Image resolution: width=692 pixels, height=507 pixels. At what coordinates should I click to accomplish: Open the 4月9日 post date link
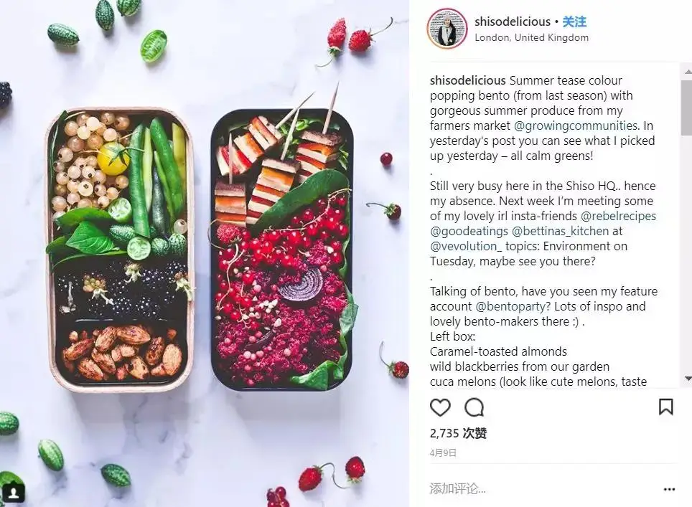[x=443, y=452]
